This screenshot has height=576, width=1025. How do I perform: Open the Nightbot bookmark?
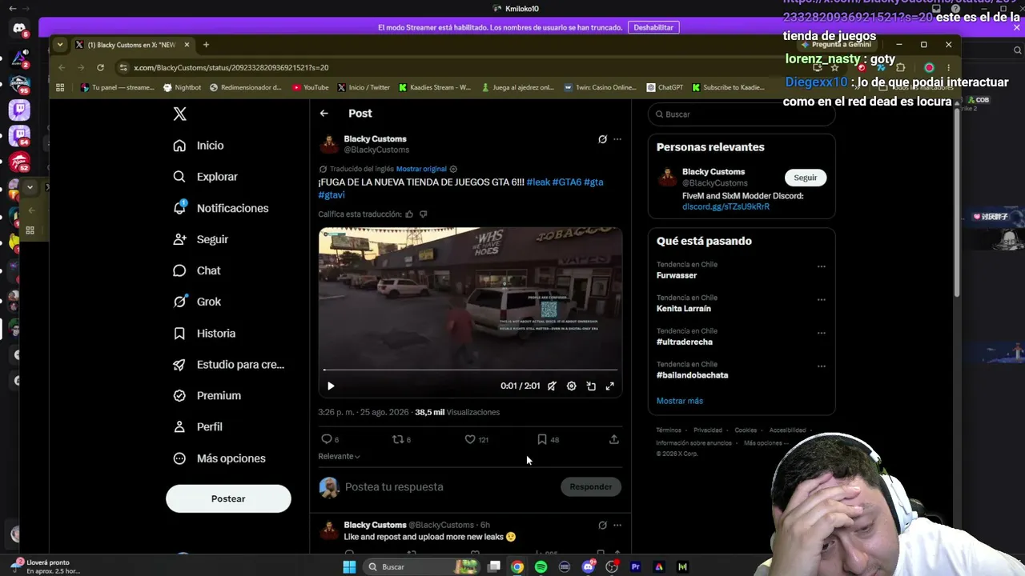[183, 87]
